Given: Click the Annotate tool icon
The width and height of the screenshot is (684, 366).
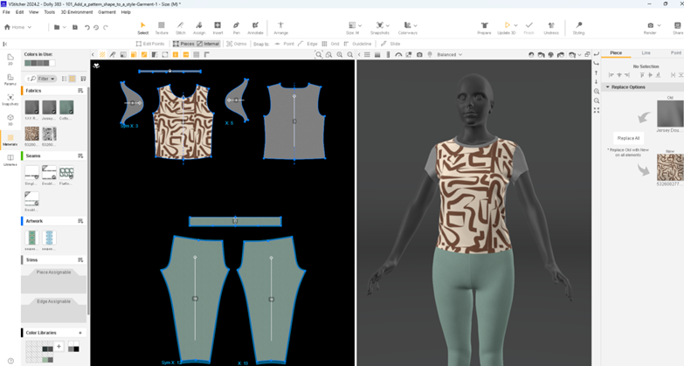Looking at the screenshot, I should click(255, 27).
